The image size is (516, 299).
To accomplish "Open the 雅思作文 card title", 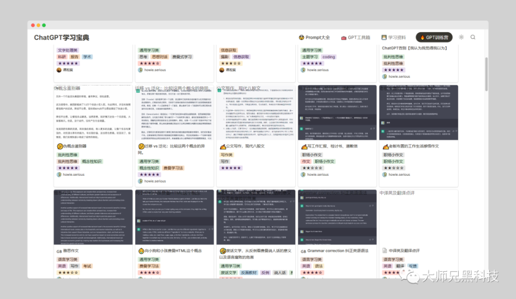I will click(71, 251).
